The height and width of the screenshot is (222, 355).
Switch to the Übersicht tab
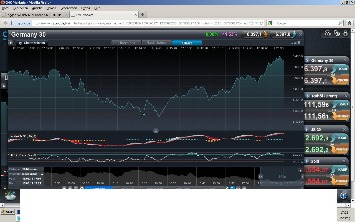[126, 43]
